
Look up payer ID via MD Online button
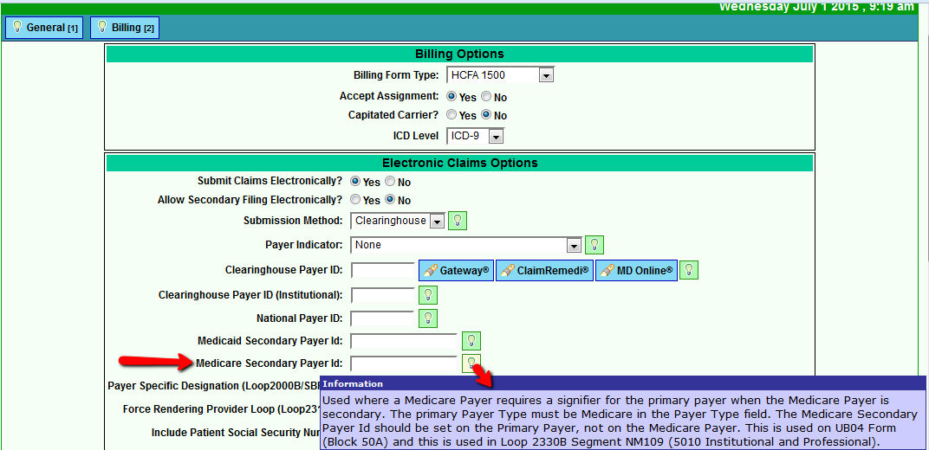pyautogui.click(x=636, y=270)
